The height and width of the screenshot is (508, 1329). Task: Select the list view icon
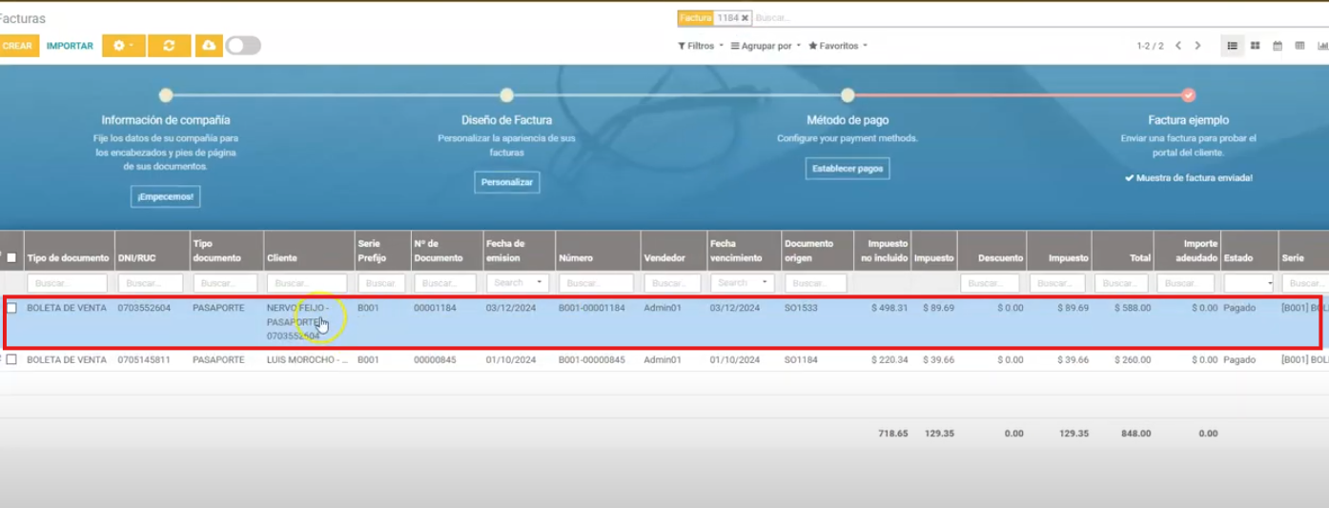pyautogui.click(x=1233, y=46)
